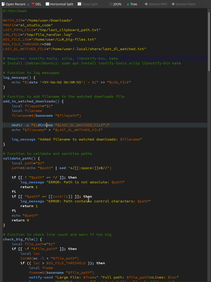Click the 'local filepath="$1"' line

(32, 106)
